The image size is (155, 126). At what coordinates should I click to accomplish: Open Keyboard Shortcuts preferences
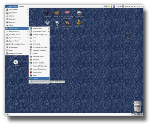pyautogui.click(x=39, y=47)
